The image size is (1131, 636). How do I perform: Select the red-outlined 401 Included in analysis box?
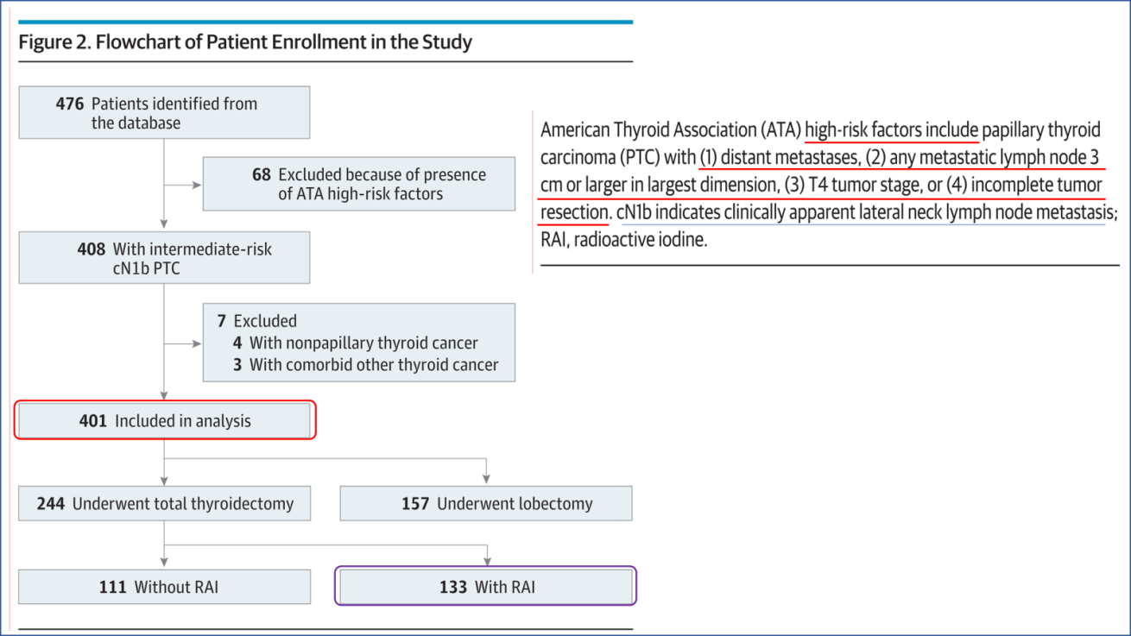[x=166, y=420]
